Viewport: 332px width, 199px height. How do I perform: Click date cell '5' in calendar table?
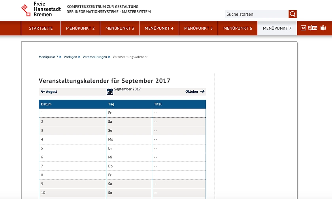point(72,148)
